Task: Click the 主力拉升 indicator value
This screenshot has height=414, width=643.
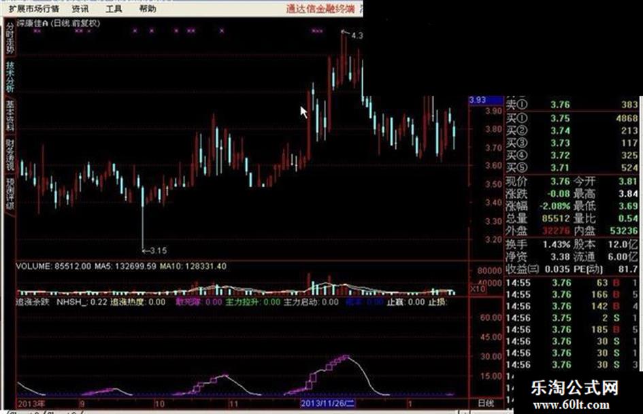Action: click(253, 303)
